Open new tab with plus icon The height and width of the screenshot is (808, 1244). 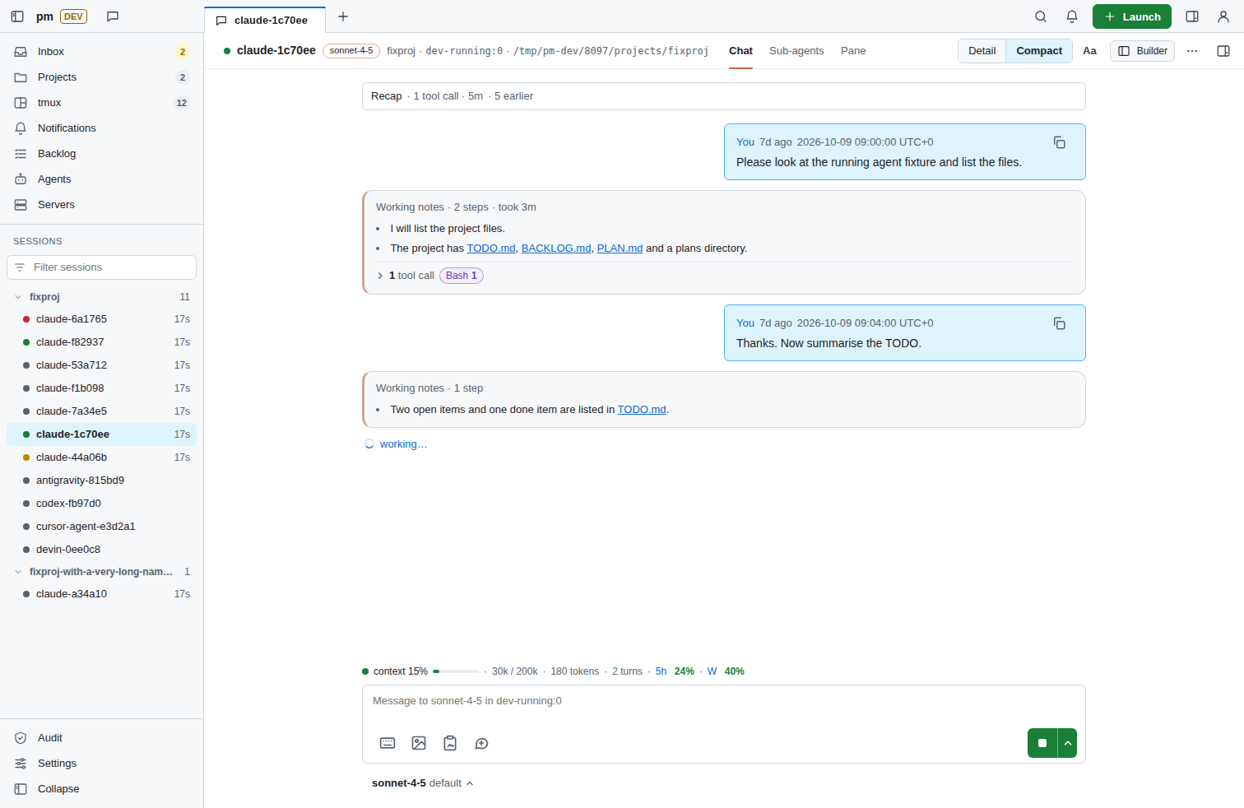[x=343, y=16]
